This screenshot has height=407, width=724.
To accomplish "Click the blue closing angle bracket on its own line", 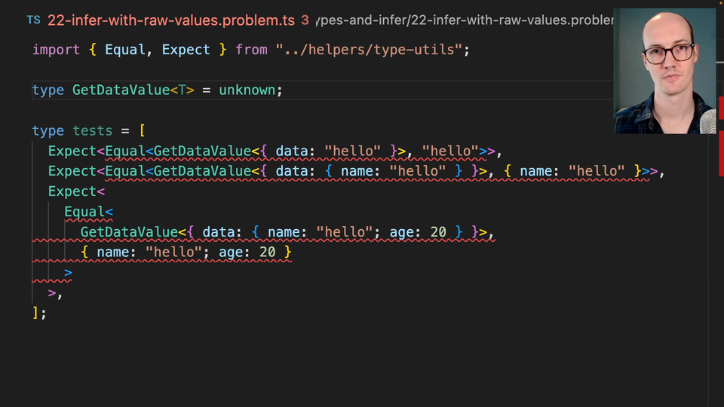I will [69, 273].
